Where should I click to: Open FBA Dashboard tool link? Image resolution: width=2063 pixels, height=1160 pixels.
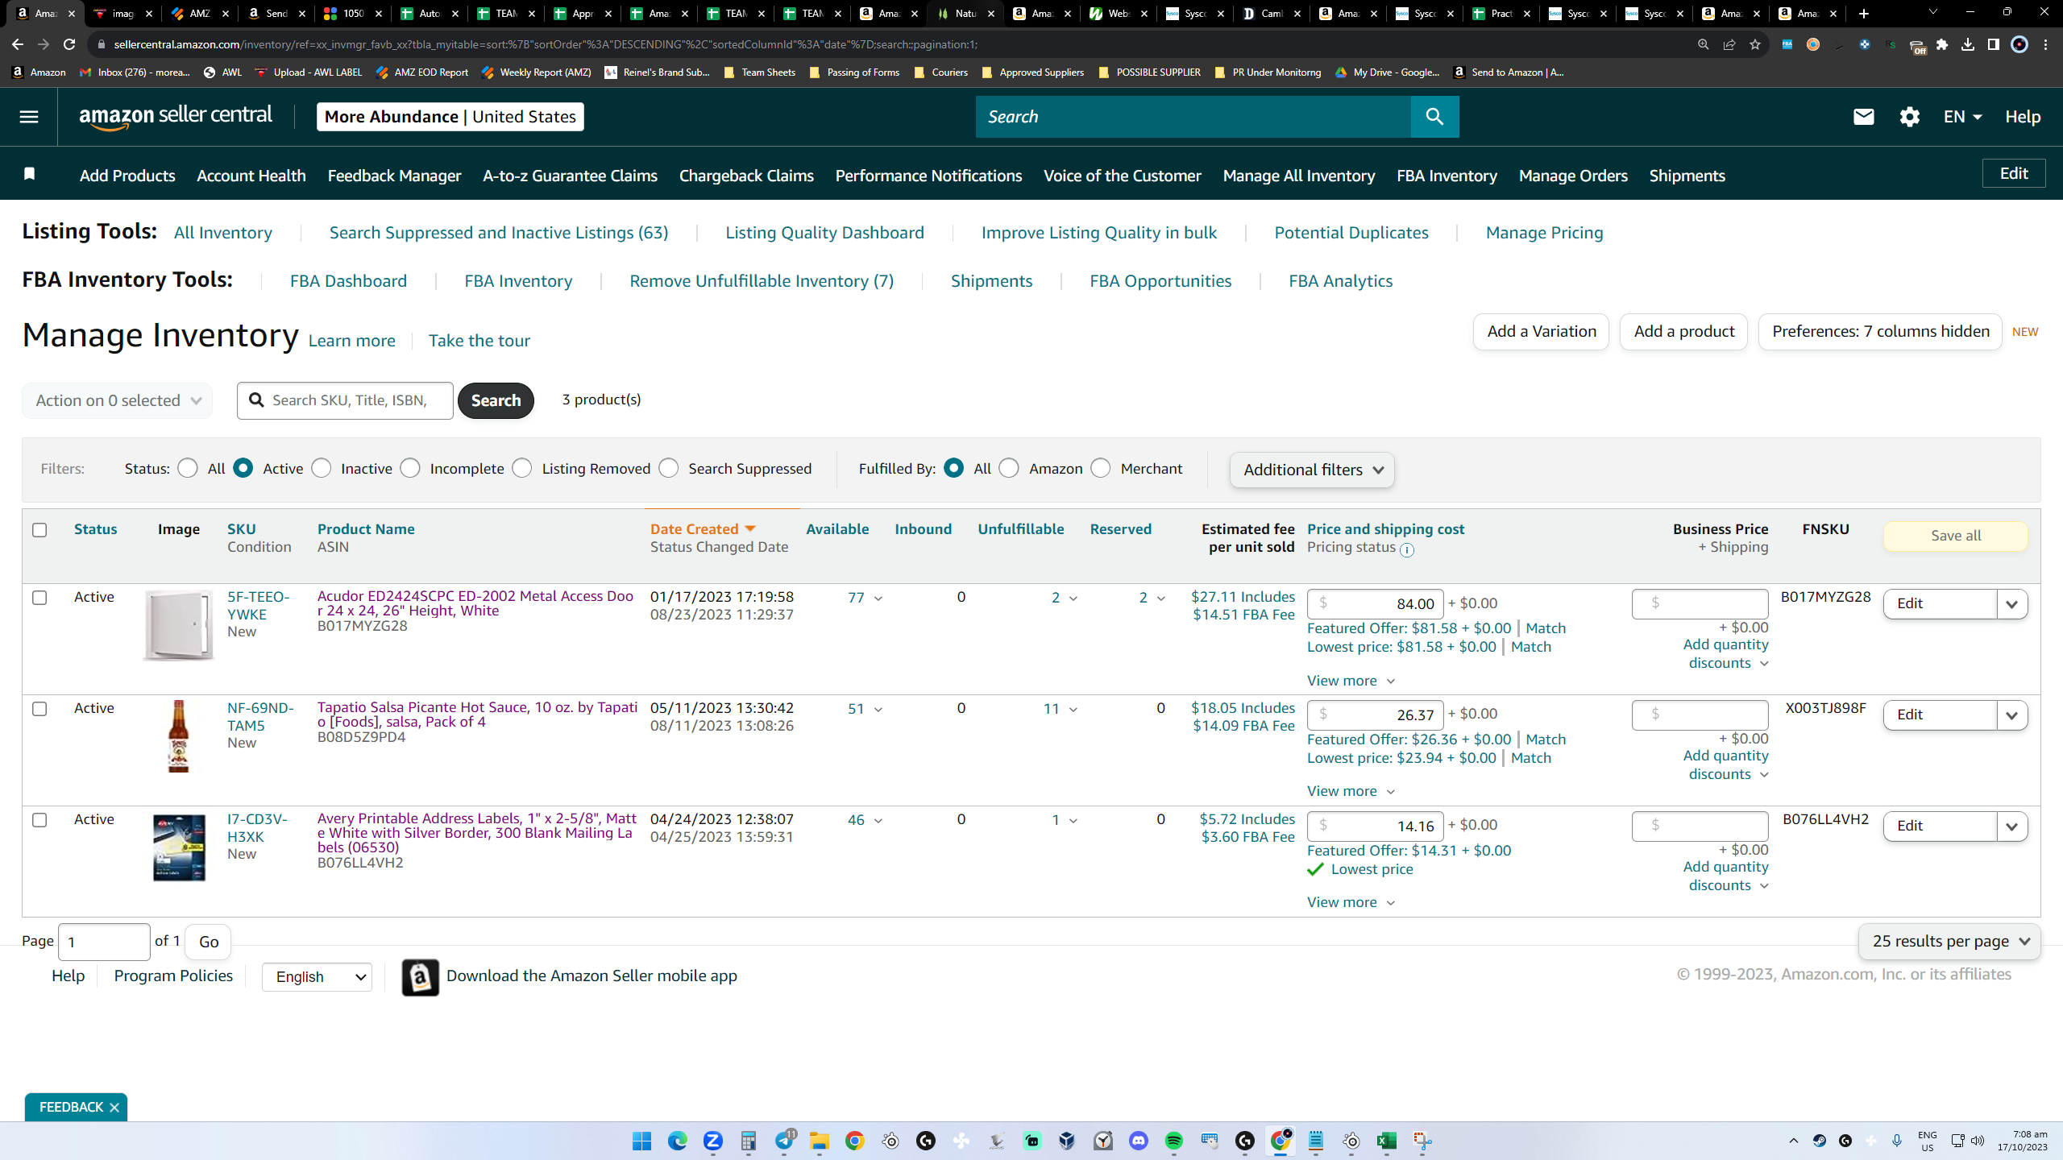[x=348, y=281]
